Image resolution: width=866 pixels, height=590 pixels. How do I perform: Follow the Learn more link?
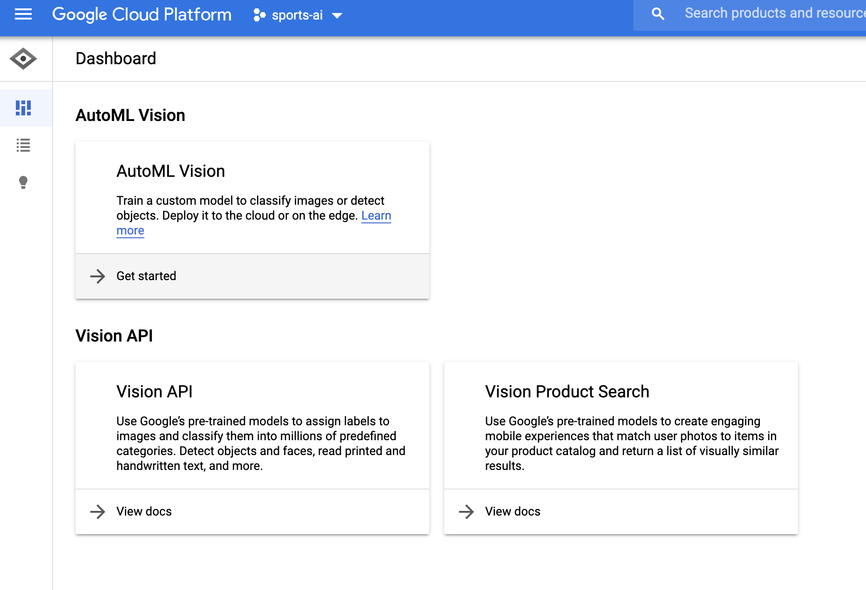376,216
